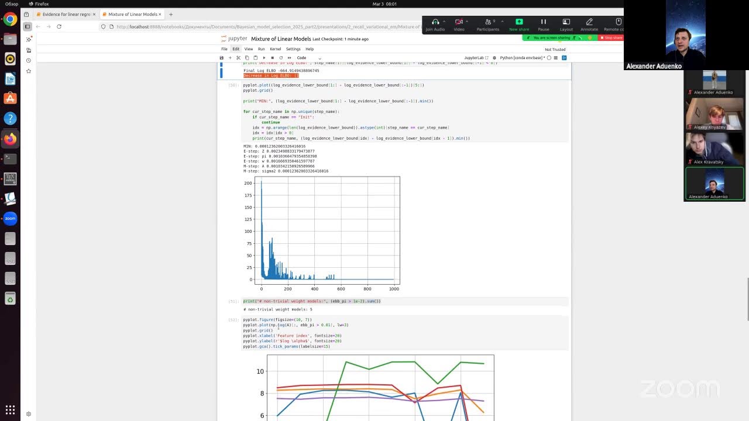Open the Kernel menu in Jupyter

coord(275,49)
